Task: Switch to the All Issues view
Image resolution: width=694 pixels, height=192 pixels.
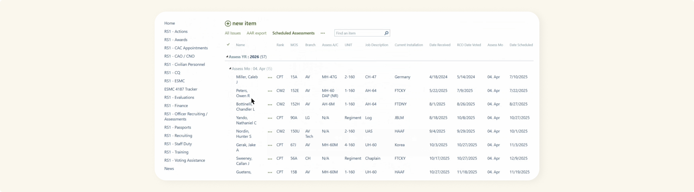Action: 233,33
